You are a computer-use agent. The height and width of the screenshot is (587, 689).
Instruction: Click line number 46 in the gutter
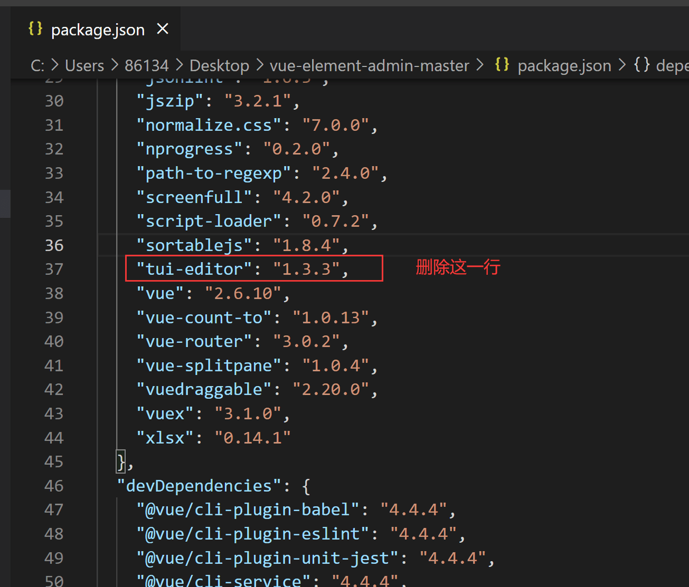click(x=54, y=486)
